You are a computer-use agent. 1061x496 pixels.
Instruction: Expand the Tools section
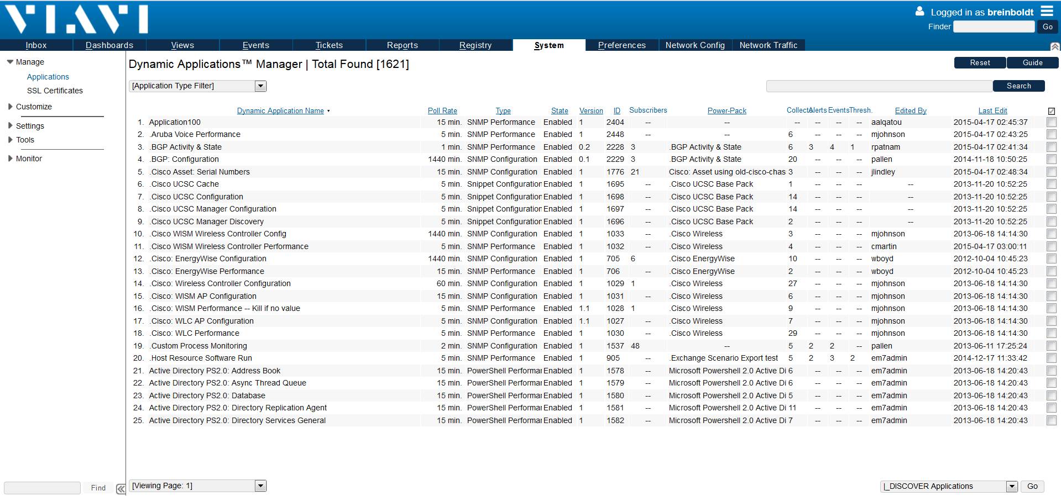click(x=10, y=140)
